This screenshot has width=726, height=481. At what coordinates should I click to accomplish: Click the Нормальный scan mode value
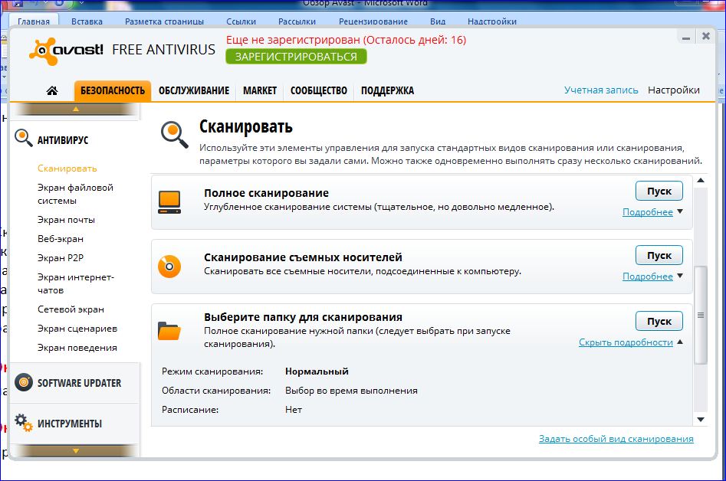tap(317, 371)
